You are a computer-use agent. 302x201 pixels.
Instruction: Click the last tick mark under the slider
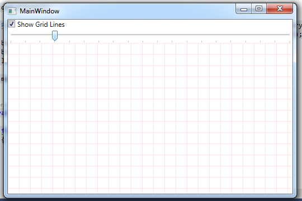(x=290, y=42)
